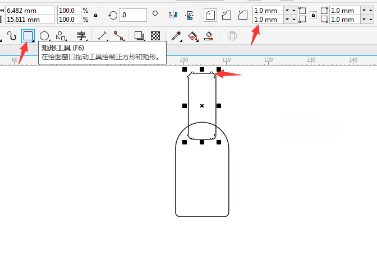Select the Transparency checkerboard tool
Screen dimensions: 377x262
(155, 36)
